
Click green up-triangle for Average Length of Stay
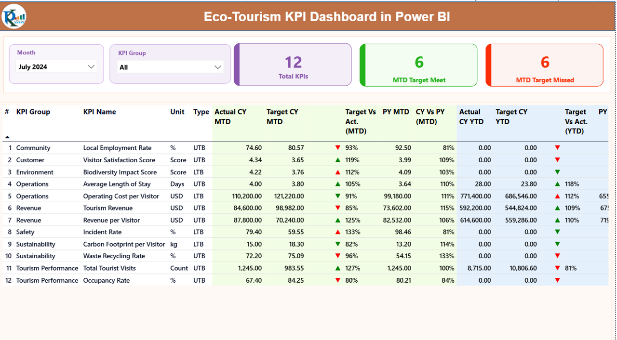coord(337,184)
